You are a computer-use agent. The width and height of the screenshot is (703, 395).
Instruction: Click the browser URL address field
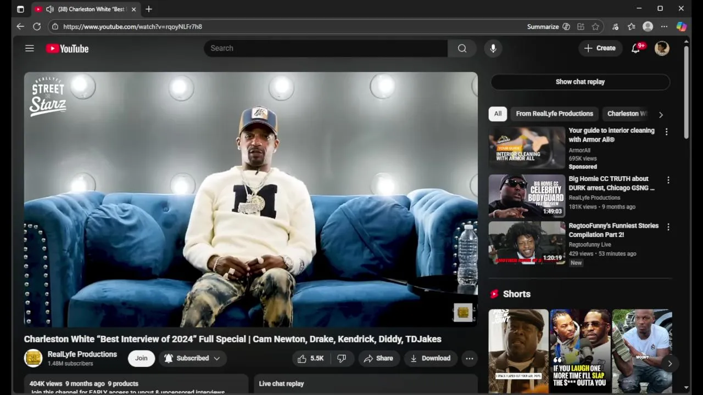pos(291,26)
